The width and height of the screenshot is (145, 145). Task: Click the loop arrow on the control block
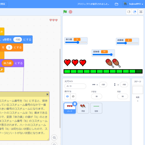point(1,70)
